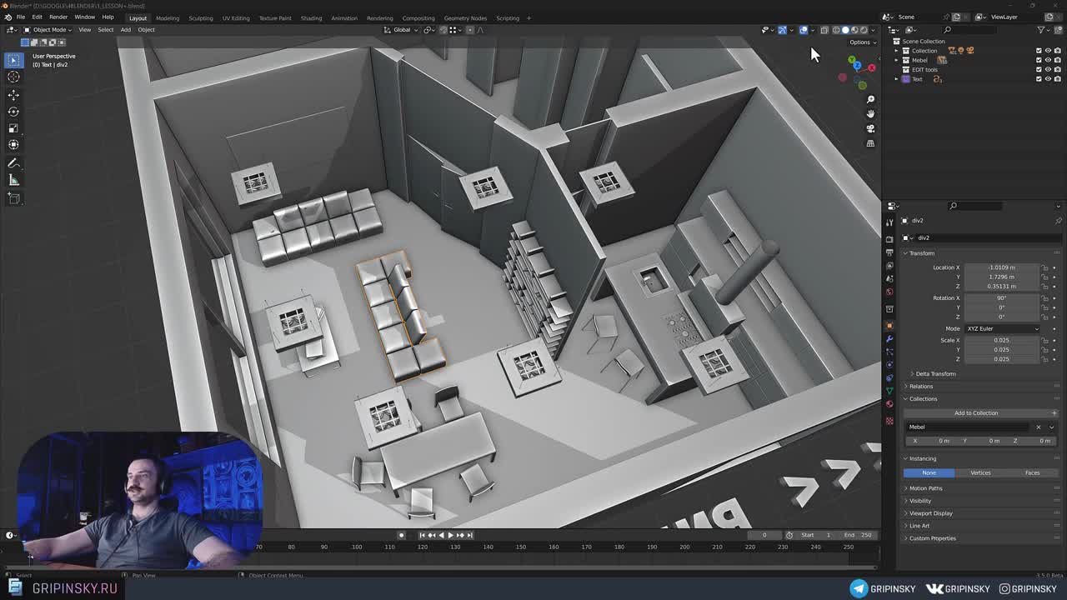Click the End frame 250 field
This screenshot has width=1067, height=600.
(x=858, y=535)
